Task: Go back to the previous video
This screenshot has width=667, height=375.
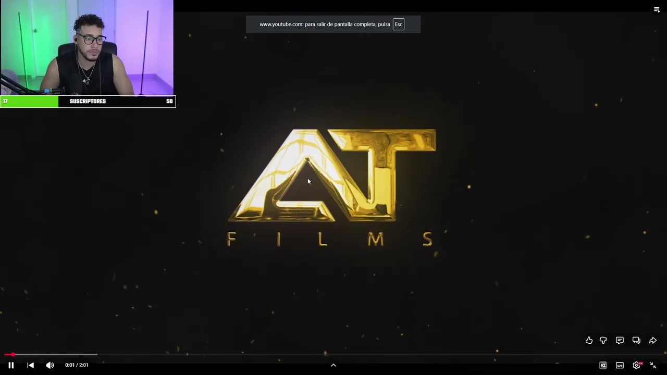Action: pos(30,365)
